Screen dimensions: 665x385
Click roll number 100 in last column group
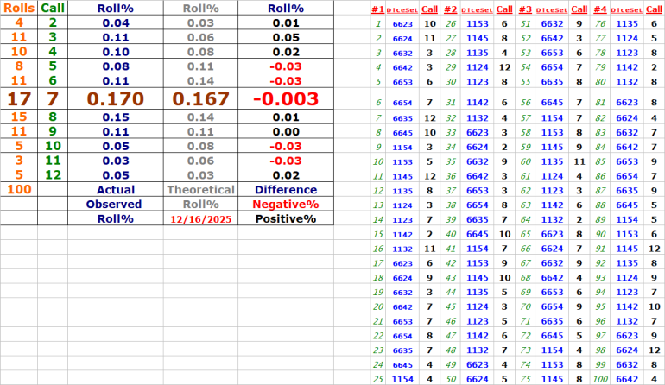(599, 378)
